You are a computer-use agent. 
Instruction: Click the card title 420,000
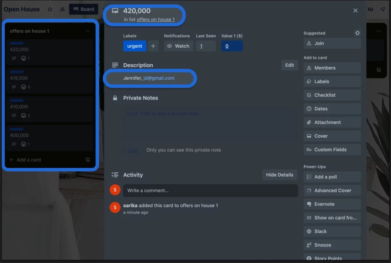coord(137,11)
